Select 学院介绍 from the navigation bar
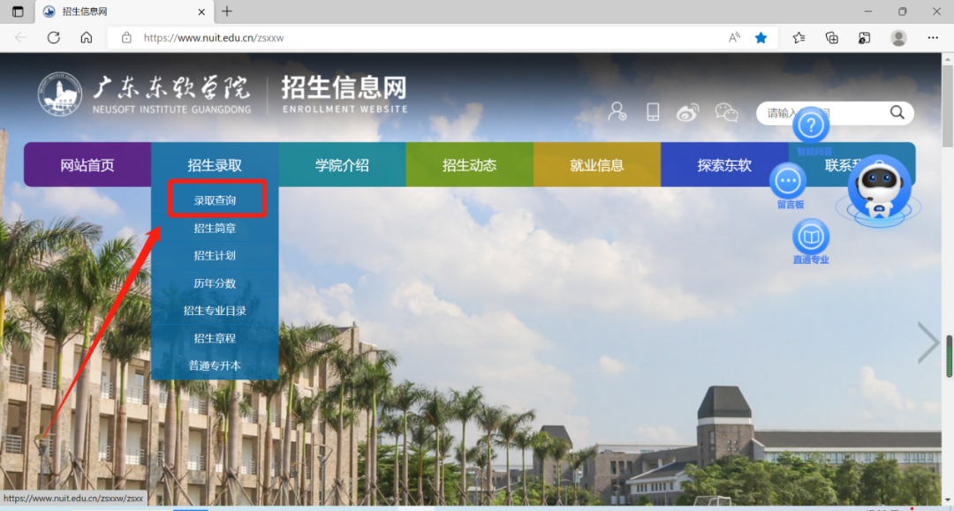The width and height of the screenshot is (954, 511). point(342,164)
